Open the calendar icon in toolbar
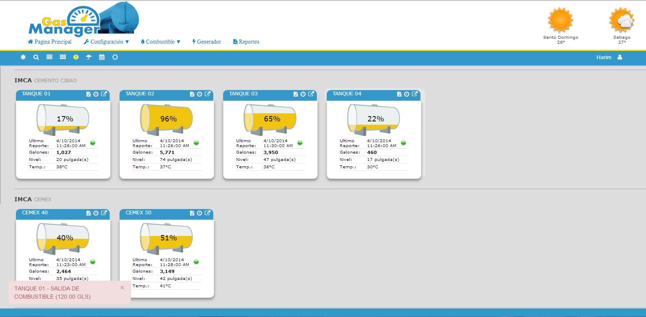Screen dimensions: 646x317 pyautogui.click(x=102, y=57)
